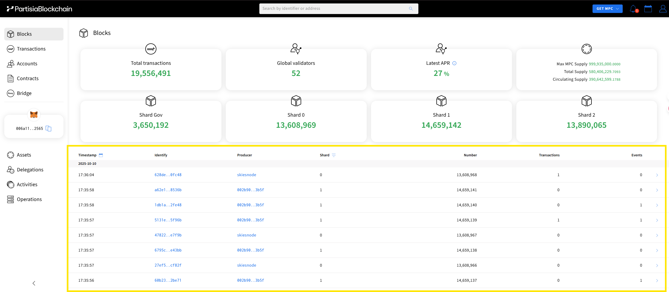
Task: Copy wallet address 006a11..2565
Action: (48, 129)
